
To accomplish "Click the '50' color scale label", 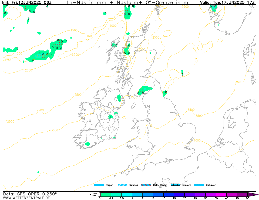I will [x=248, y=198].
